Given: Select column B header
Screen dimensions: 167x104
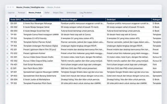Looking at the screenshot, I should (x=41, y=16).
